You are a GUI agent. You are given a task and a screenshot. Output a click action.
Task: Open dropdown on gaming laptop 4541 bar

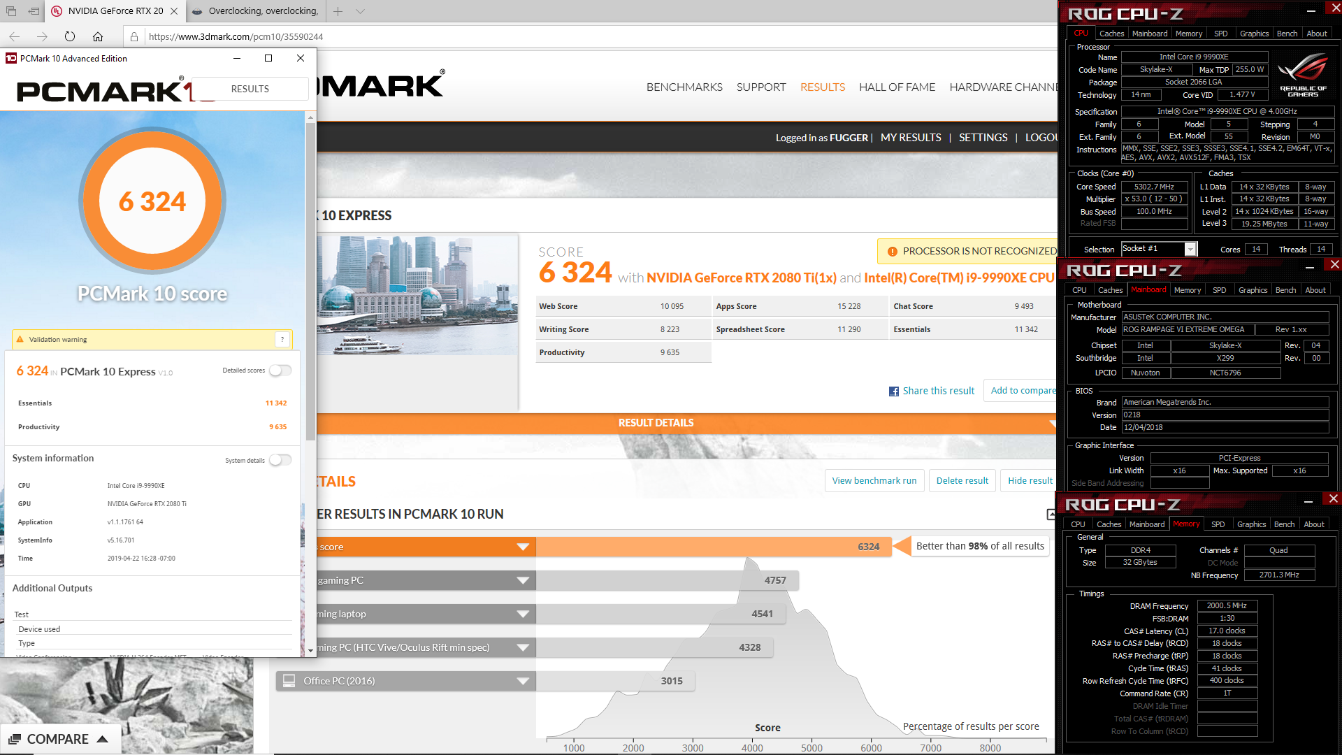[x=523, y=614]
